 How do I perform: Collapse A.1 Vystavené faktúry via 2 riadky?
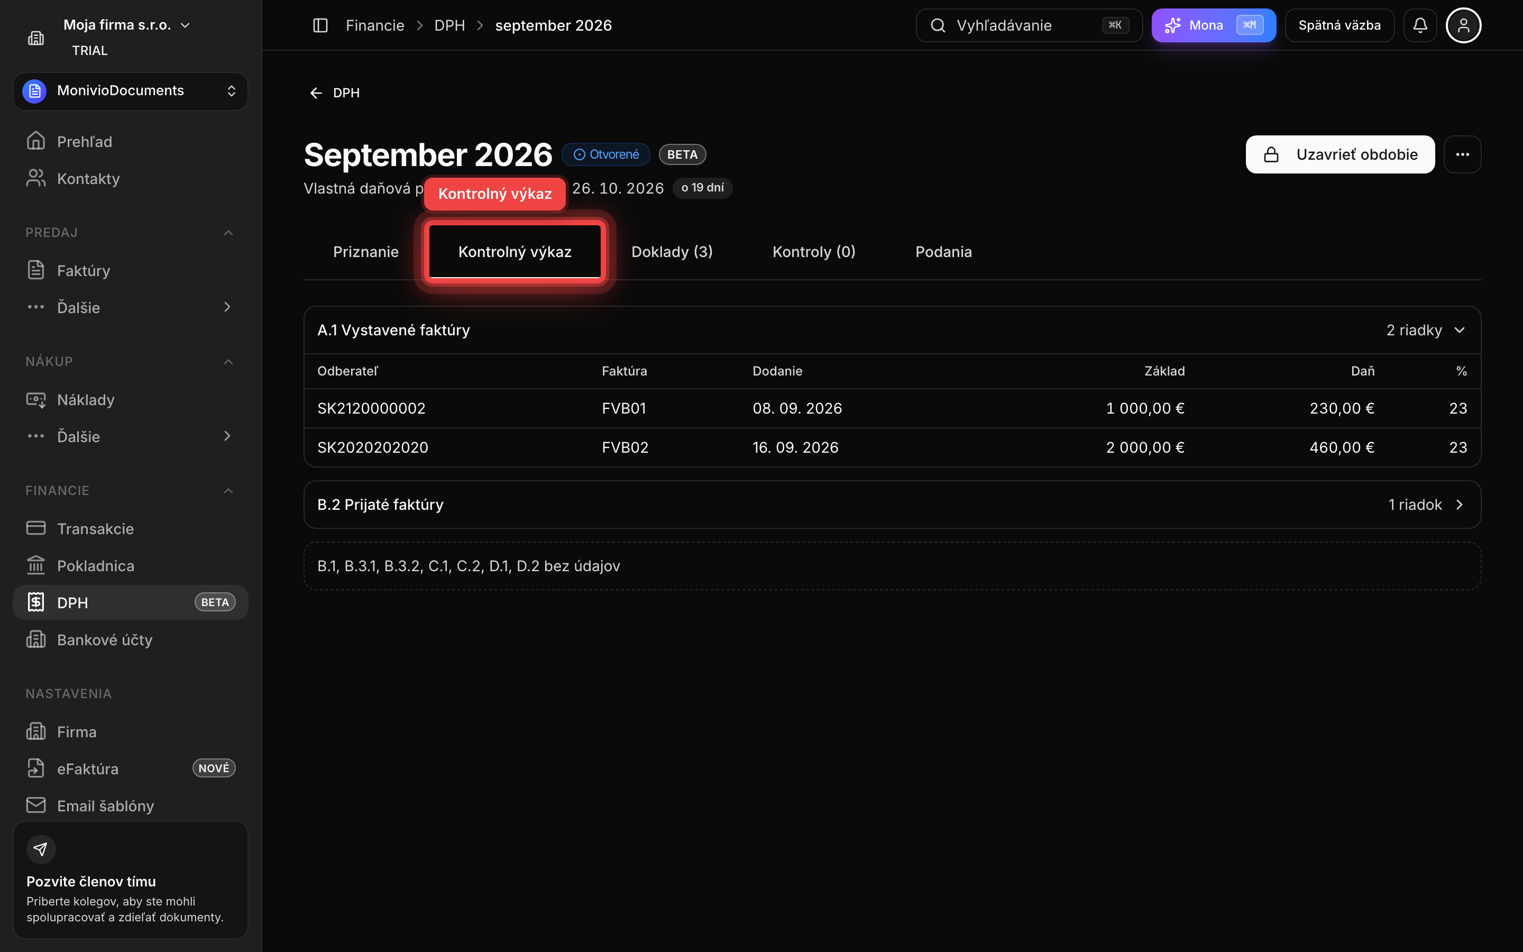1426,331
